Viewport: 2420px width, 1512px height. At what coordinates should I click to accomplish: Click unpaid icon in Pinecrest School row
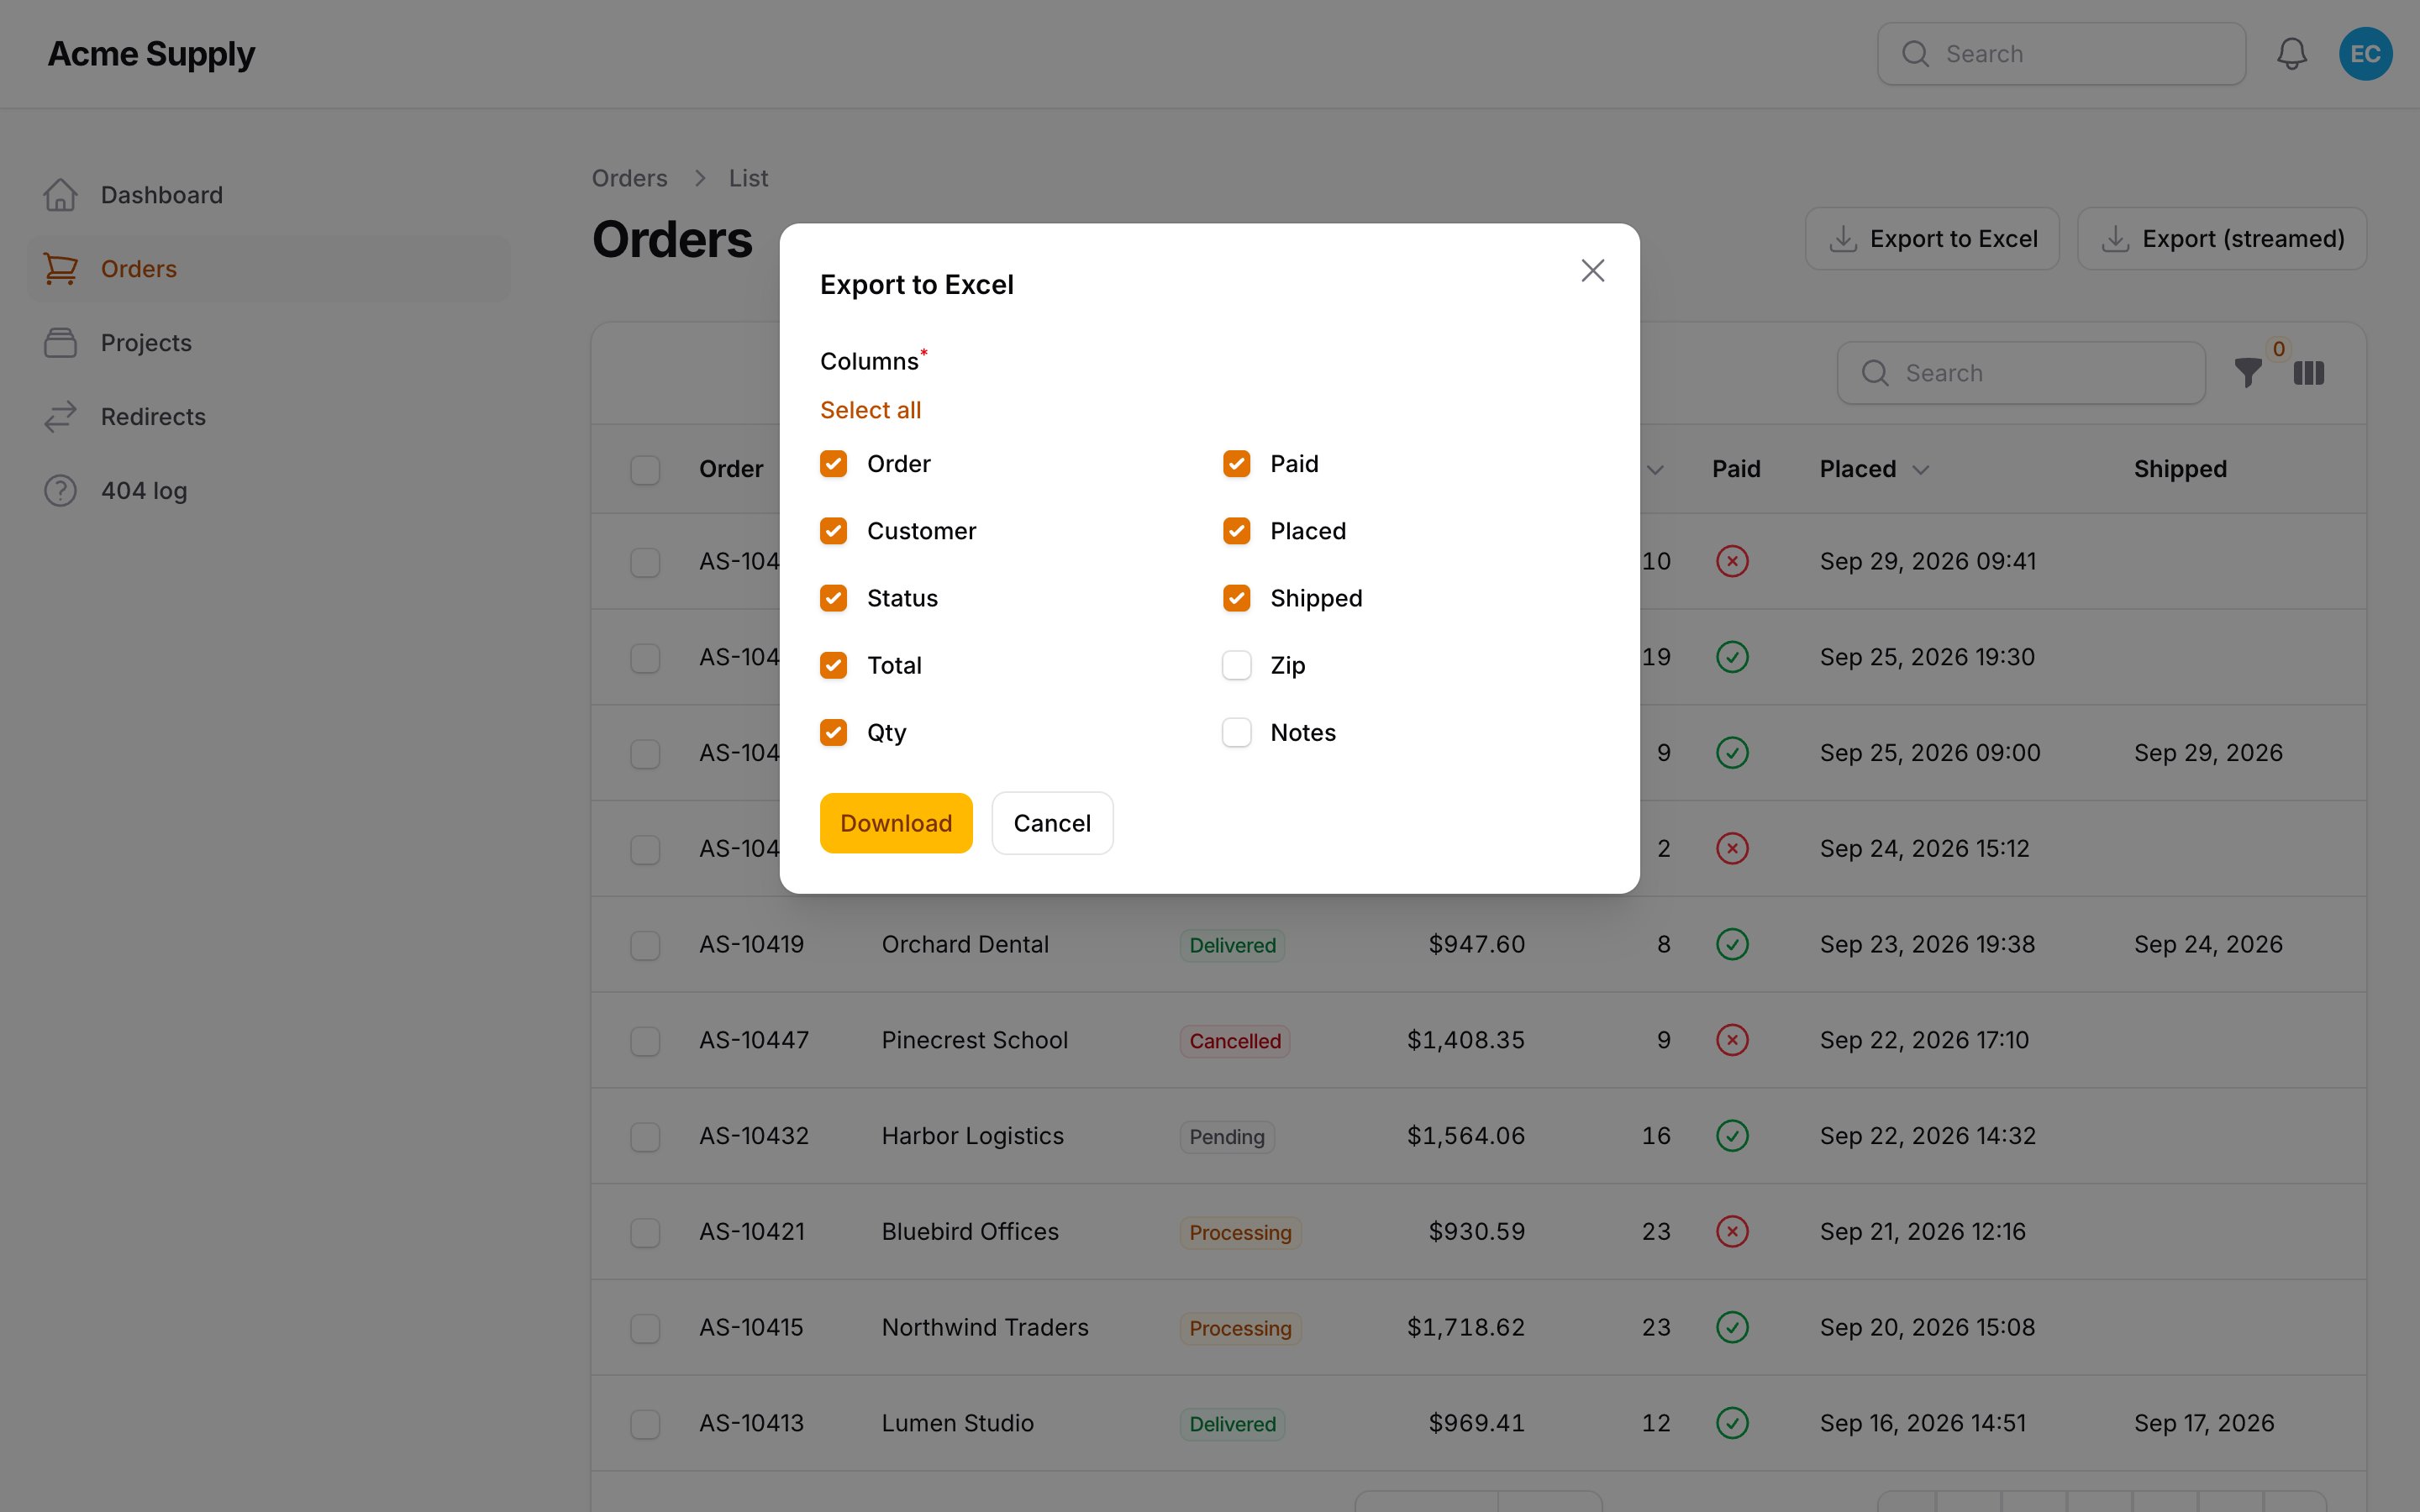(1732, 1040)
